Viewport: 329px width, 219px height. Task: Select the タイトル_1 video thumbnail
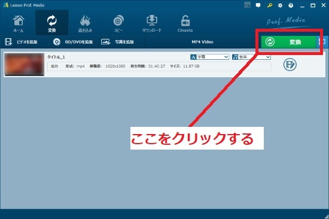pyautogui.click(x=25, y=64)
